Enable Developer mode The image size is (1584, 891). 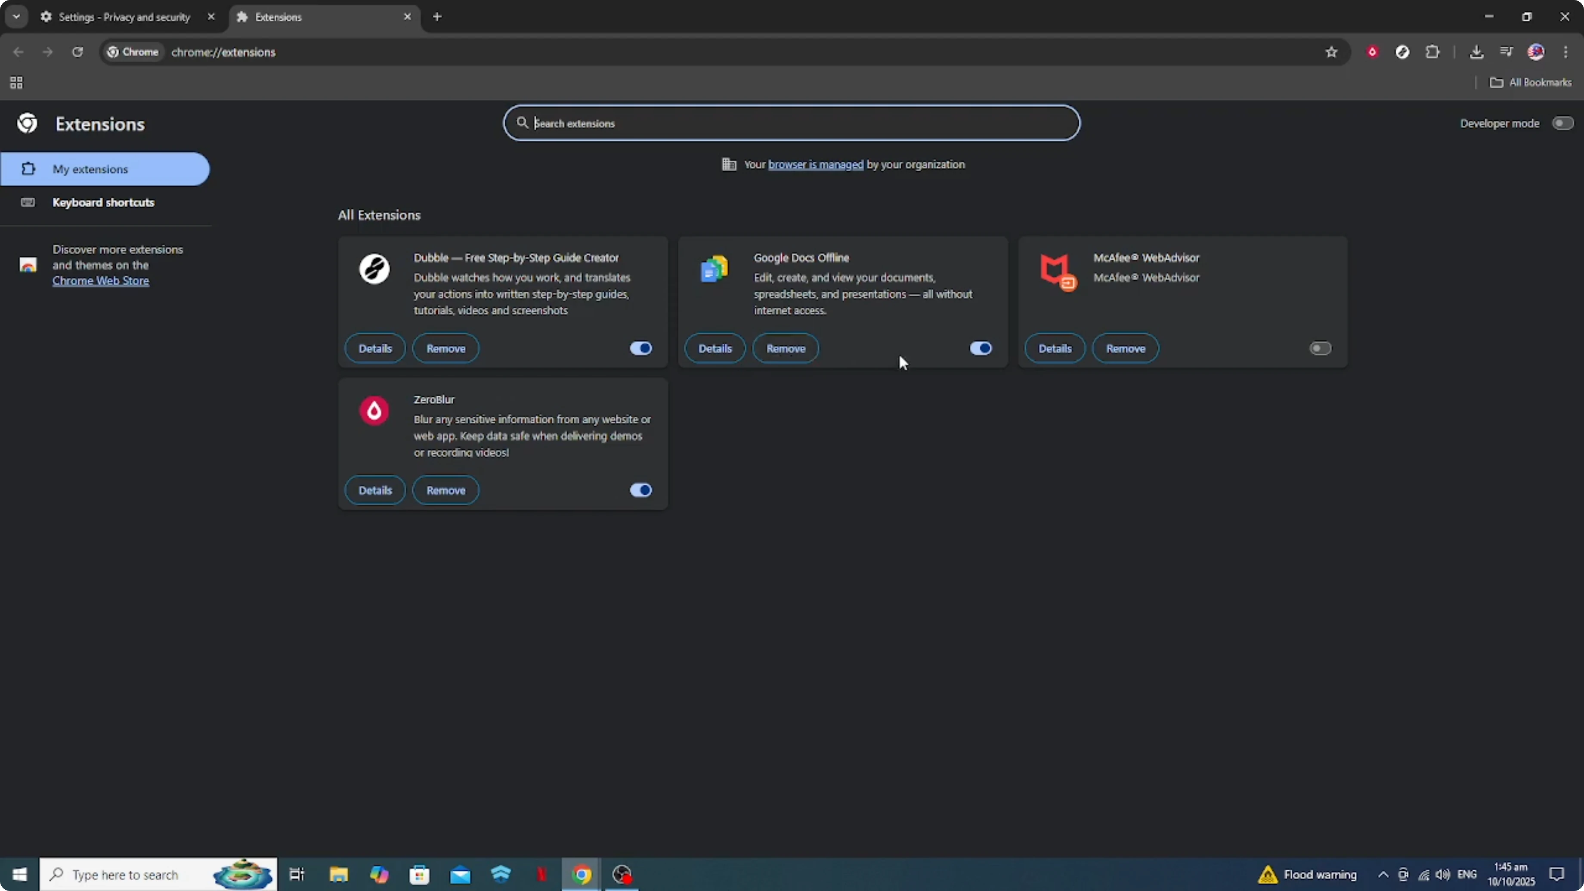tap(1562, 123)
